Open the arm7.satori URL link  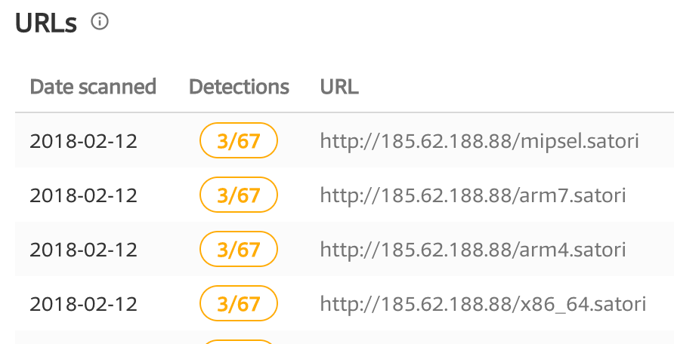pos(473,195)
